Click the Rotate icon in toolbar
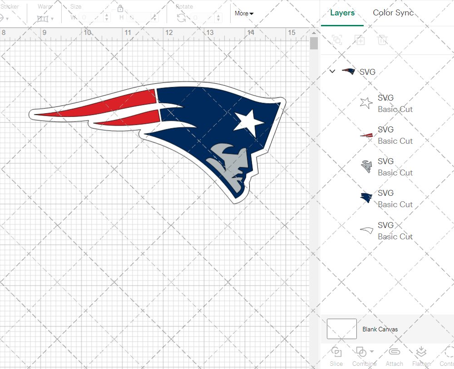Viewport: 454px width, 369px height. click(181, 18)
